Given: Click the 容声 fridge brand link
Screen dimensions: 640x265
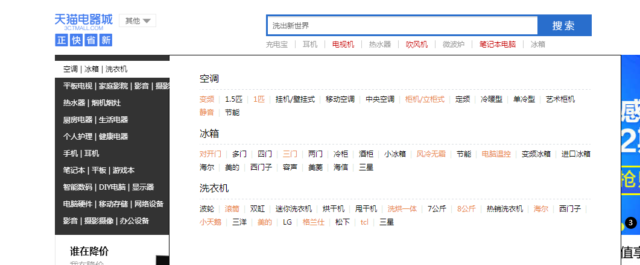Looking at the screenshot, I should (290, 167).
